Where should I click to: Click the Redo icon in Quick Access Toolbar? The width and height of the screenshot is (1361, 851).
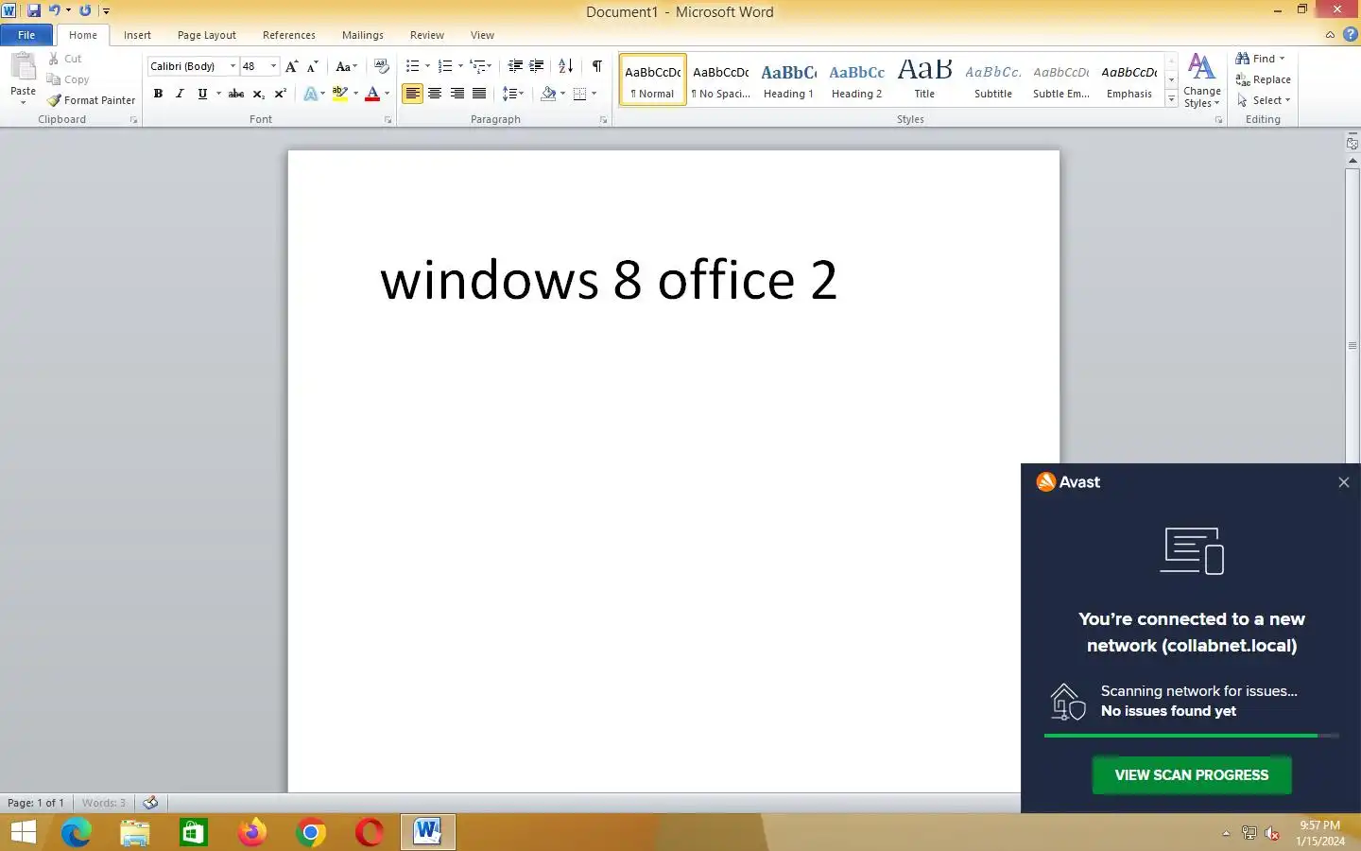coord(85,10)
